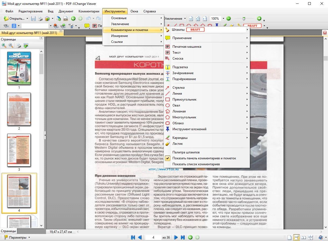Image resolution: width=328 pixels, height=241 pixels.
Task: Select the Облако cloud tool
Action: (207, 123)
